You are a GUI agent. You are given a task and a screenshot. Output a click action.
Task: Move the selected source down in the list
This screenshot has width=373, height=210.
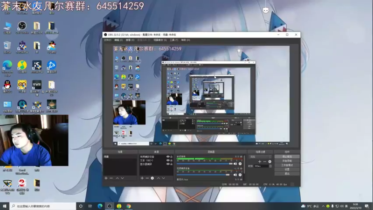[x=164, y=178]
